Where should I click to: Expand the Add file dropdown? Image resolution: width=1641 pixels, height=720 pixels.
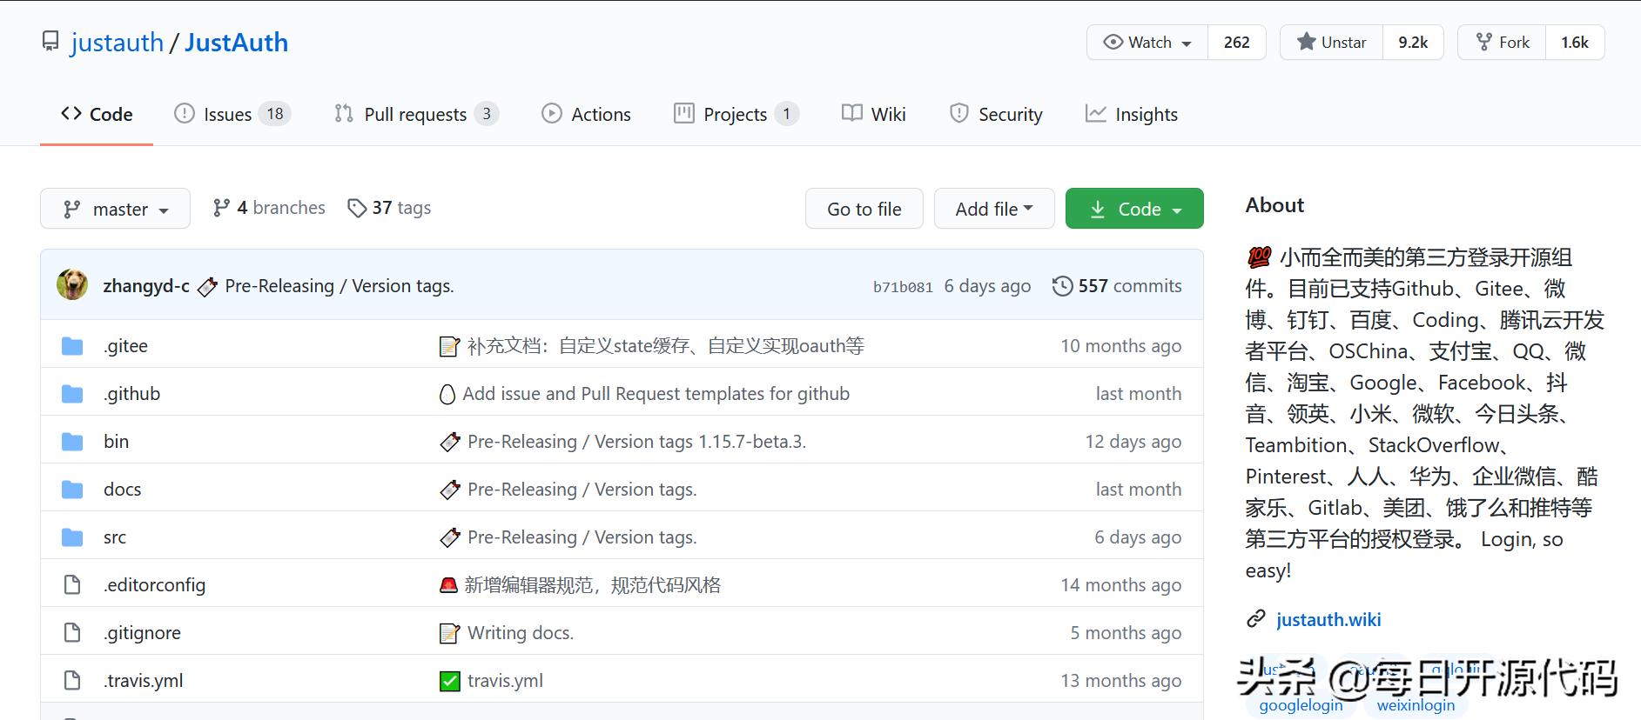994,209
